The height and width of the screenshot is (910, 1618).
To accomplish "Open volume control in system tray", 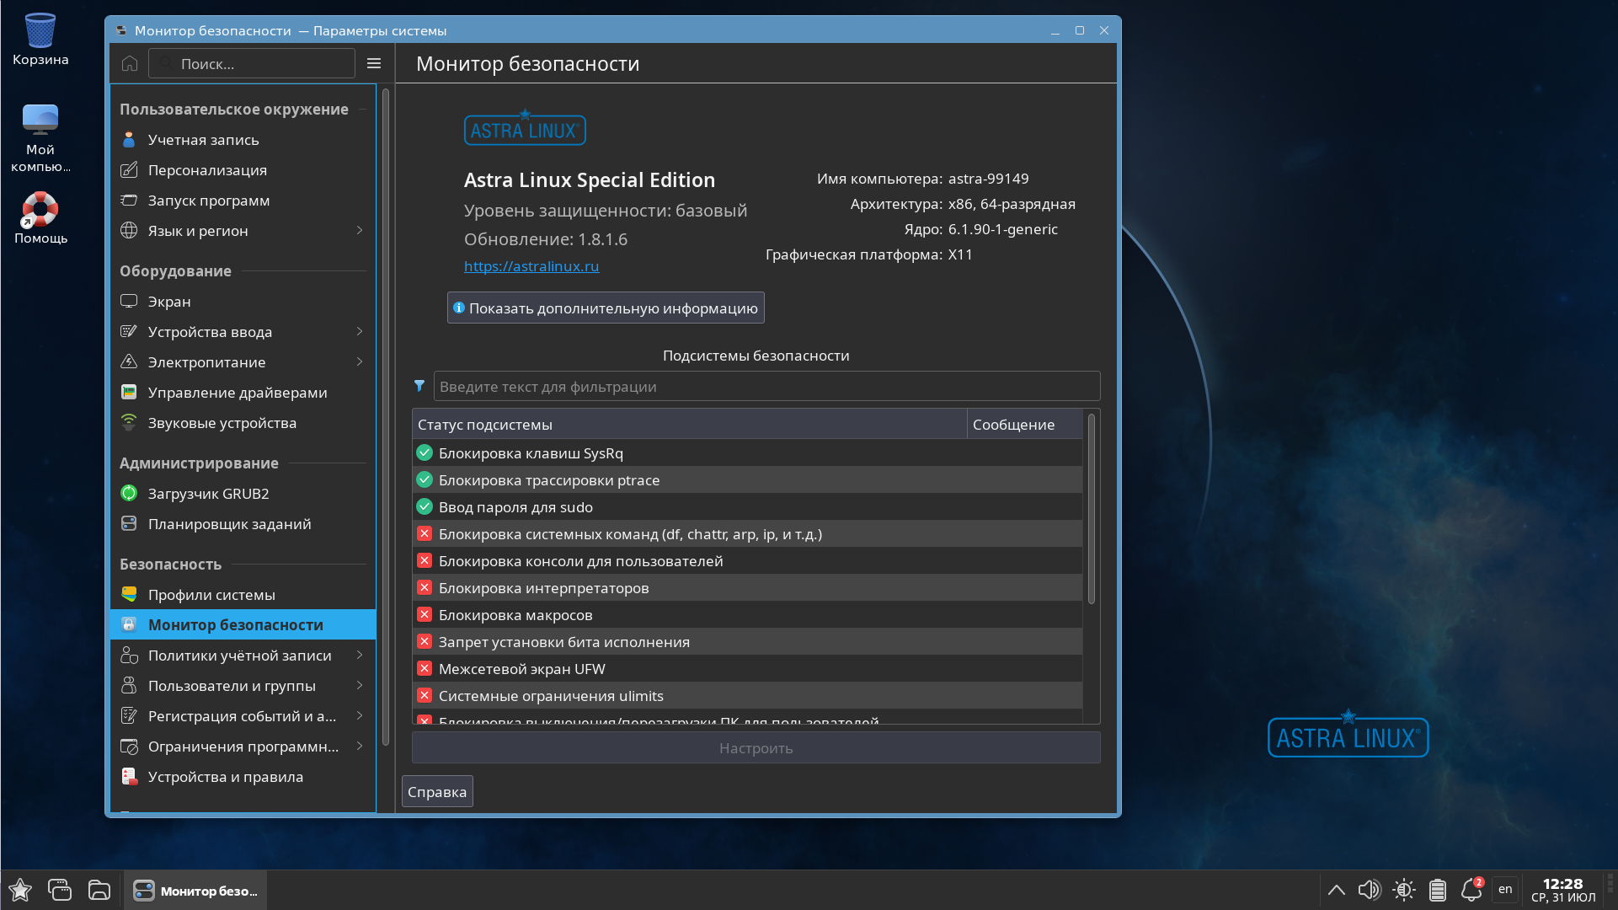I will point(1369,890).
